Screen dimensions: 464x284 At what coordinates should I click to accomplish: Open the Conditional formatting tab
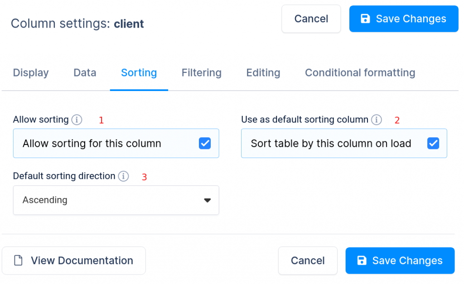point(360,72)
